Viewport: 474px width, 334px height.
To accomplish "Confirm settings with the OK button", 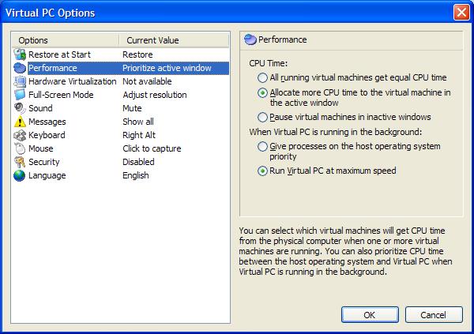I will coord(370,315).
